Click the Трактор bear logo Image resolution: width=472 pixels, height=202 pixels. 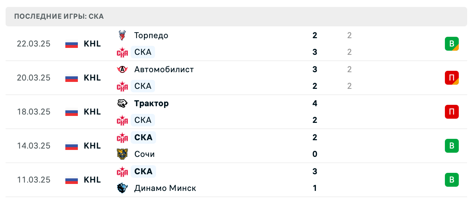tap(122, 103)
